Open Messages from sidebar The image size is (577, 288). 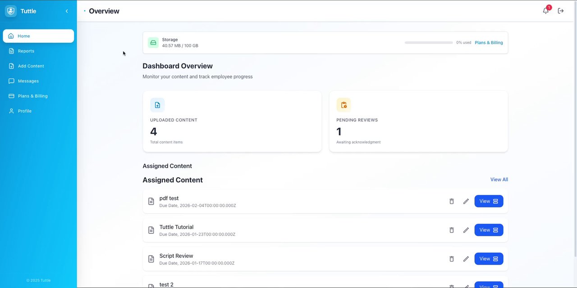[28, 81]
